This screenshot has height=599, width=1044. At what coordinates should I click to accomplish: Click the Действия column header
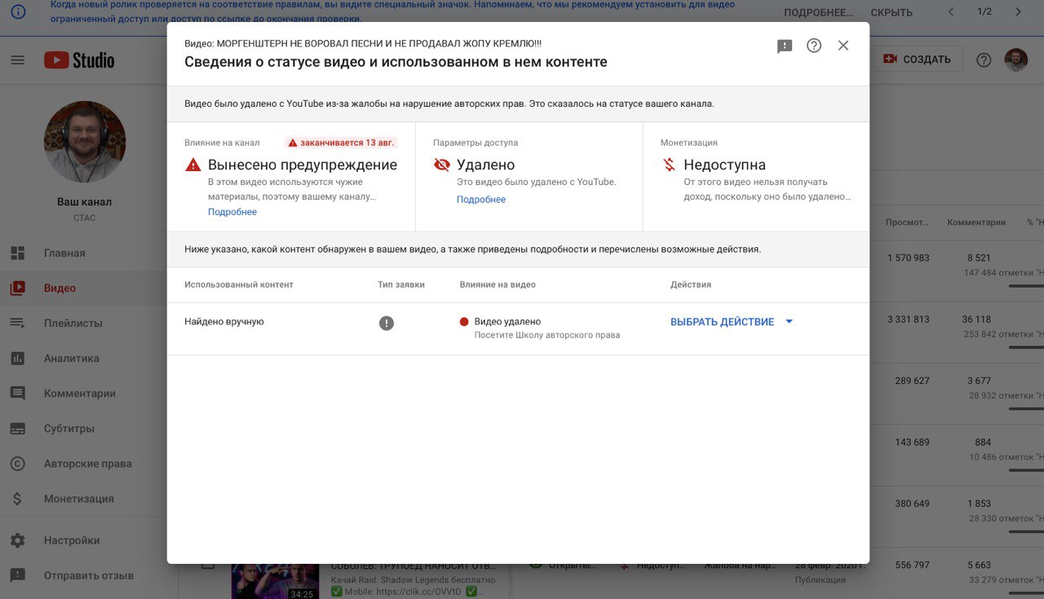click(691, 284)
